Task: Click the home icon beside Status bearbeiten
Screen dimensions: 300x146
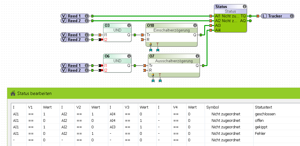Action: tap(13, 93)
